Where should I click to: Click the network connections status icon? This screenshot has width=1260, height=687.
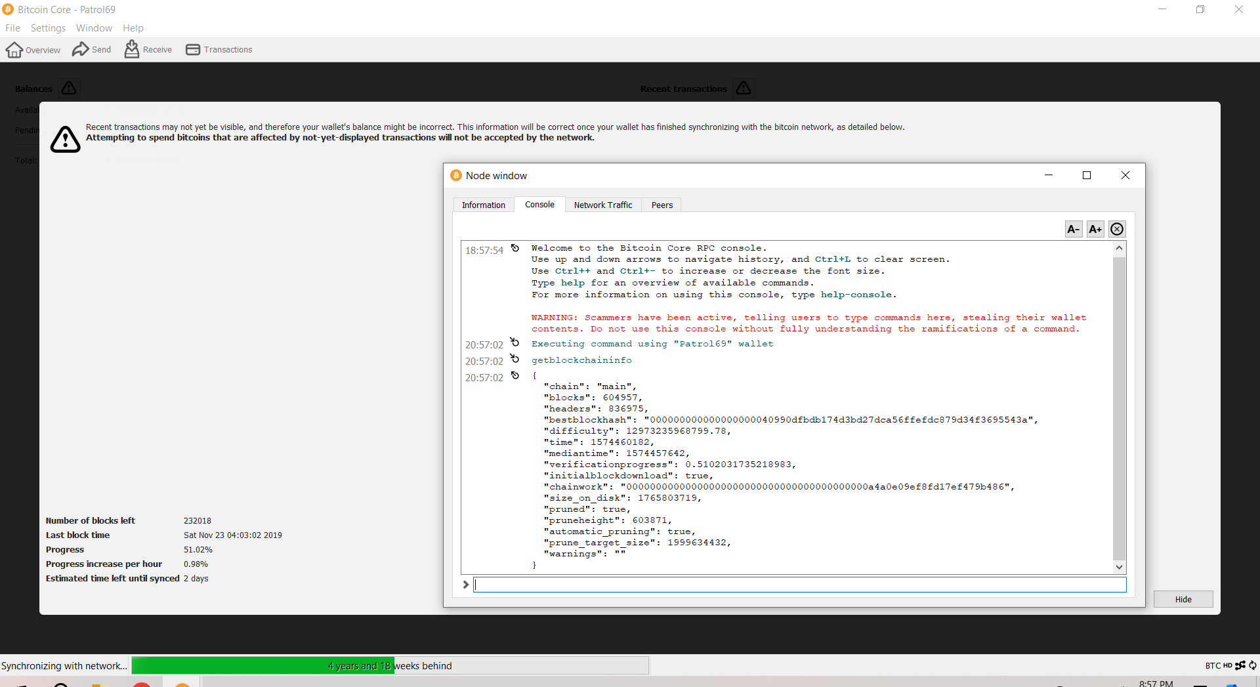(x=1240, y=665)
